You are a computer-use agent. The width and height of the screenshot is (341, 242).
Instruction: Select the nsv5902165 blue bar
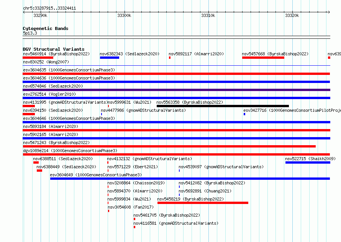point(177,138)
